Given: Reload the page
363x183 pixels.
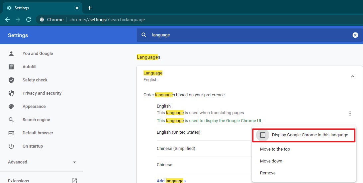Looking at the screenshot, I should click(29, 20).
